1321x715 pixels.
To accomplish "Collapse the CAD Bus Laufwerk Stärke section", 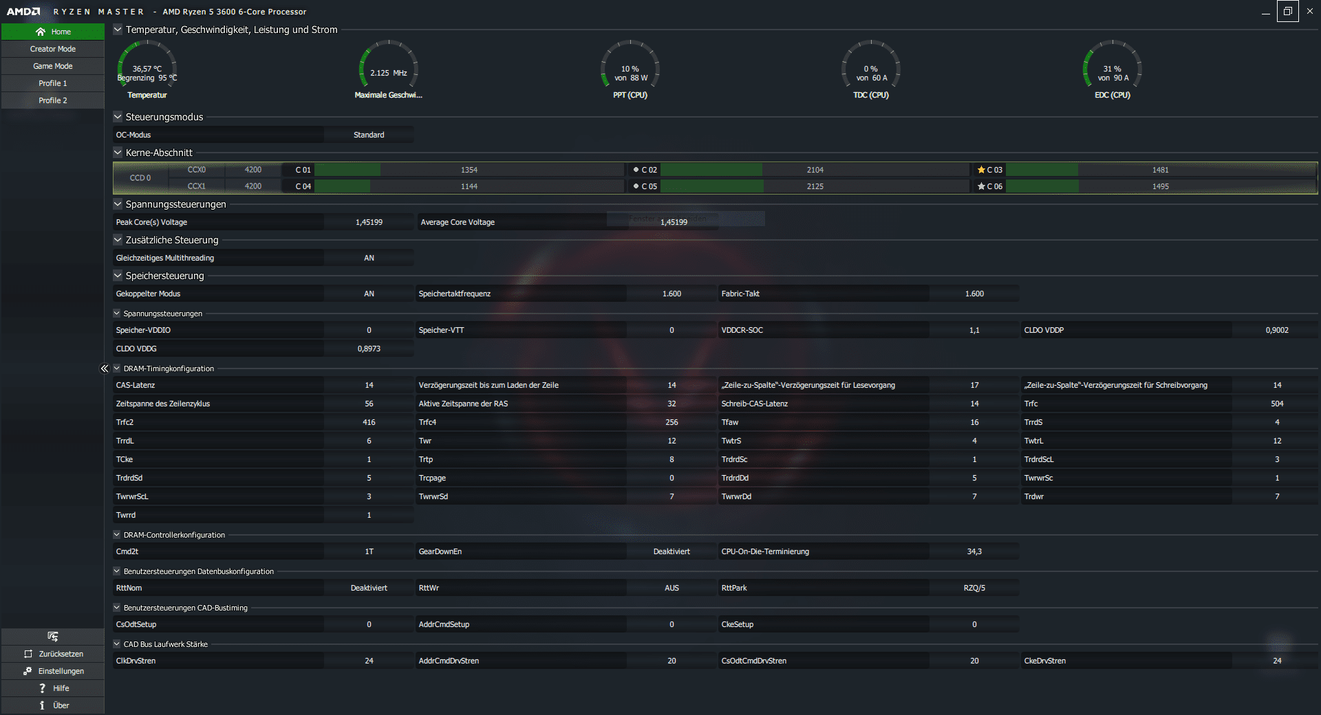I will [117, 644].
